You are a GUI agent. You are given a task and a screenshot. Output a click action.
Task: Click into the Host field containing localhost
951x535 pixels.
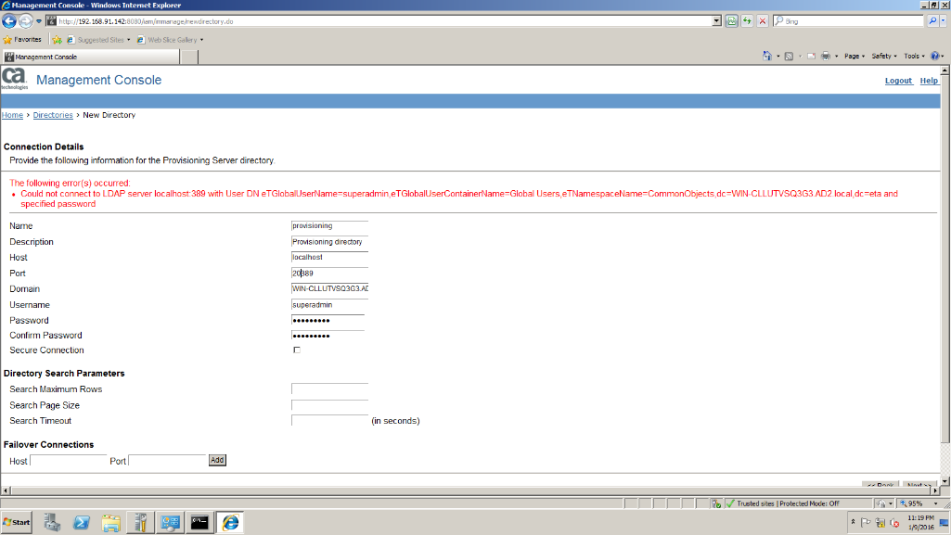(x=329, y=258)
